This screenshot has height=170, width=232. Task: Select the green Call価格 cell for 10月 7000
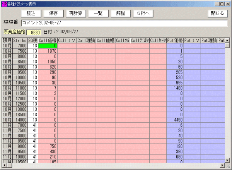point(48,46)
